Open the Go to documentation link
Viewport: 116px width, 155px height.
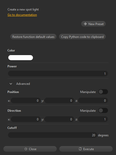pyautogui.click(x=22, y=15)
